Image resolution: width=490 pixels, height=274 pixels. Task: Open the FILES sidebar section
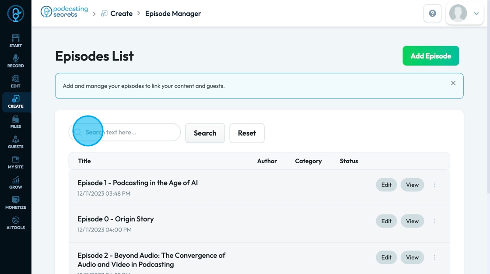[x=15, y=122]
